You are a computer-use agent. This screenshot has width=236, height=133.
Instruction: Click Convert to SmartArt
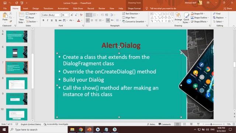(134, 21)
